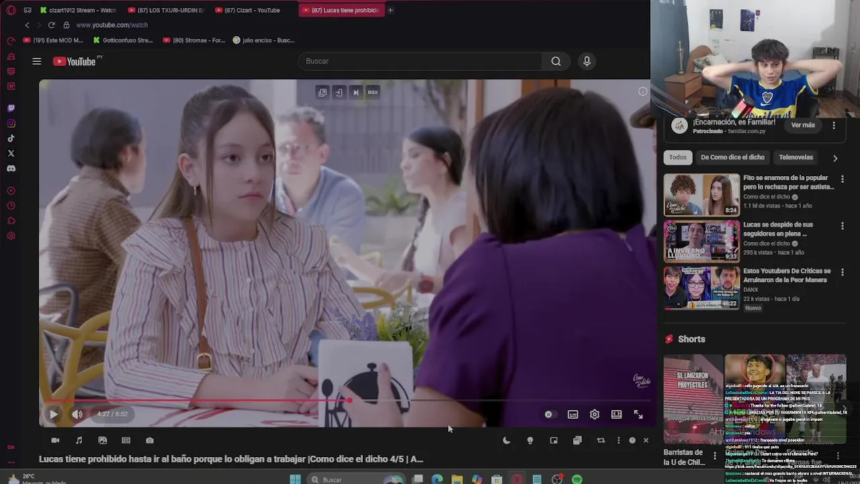
Task: Open the help question-mark icon in the toolbar
Action: 632,440
